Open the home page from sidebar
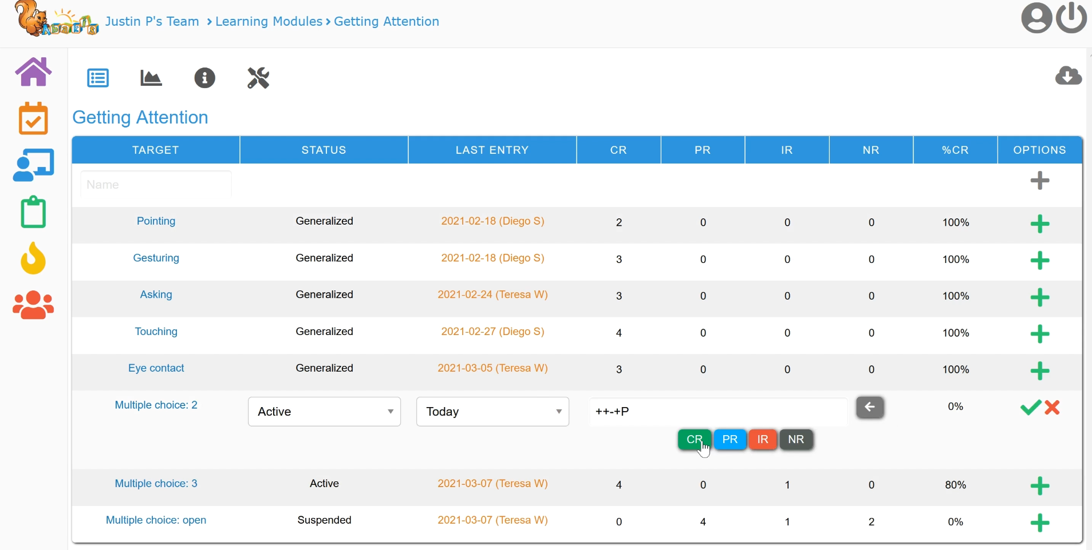 pos(33,72)
